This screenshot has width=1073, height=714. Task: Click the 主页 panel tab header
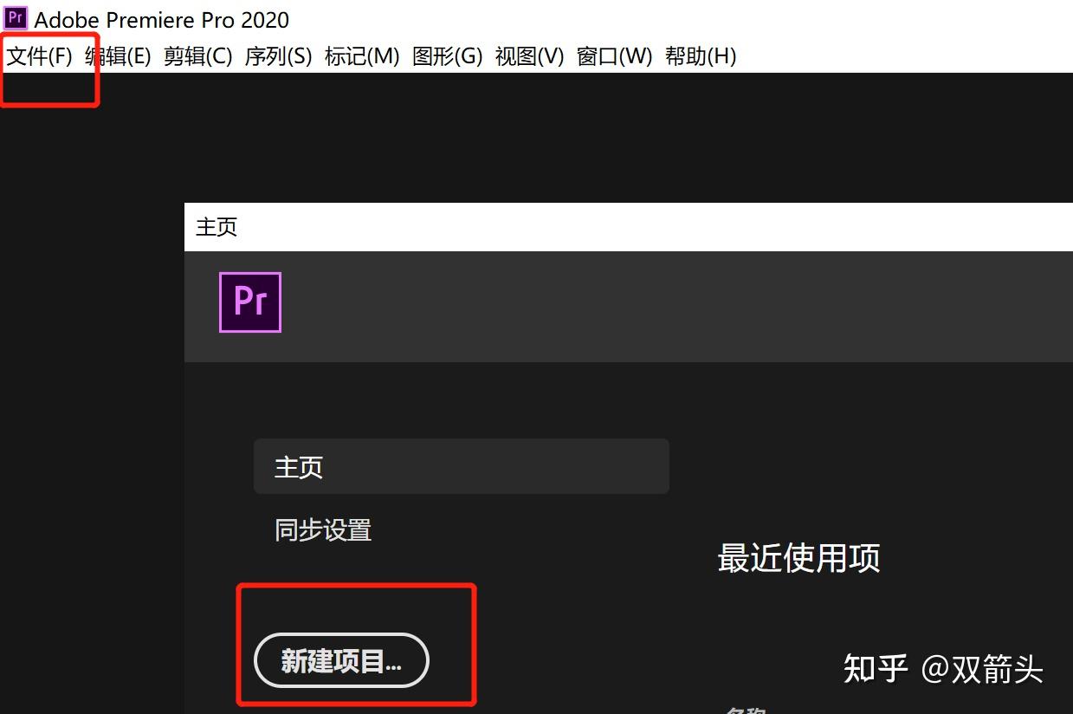click(216, 226)
